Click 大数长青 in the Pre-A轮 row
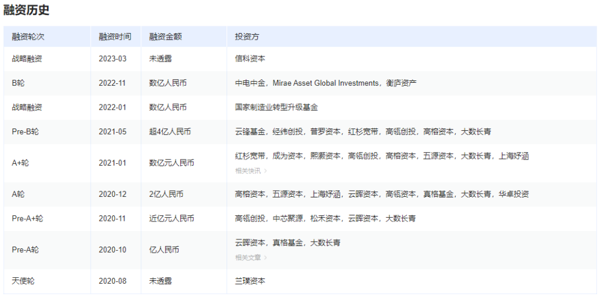 [x=325, y=242]
